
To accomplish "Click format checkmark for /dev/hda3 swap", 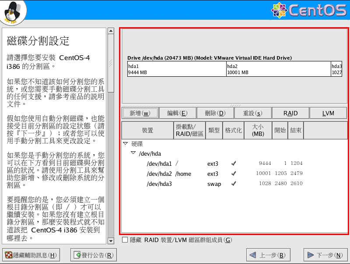I will [234, 184].
